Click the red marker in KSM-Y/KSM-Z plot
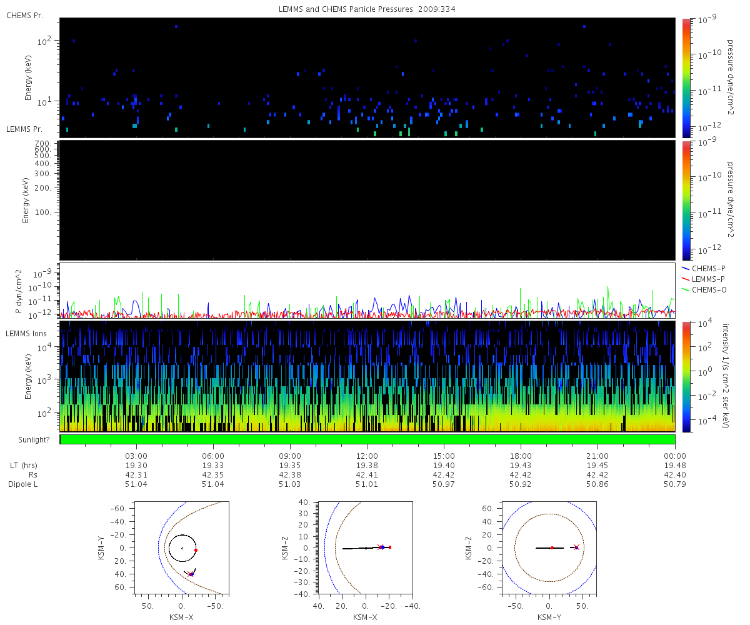Image resolution: width=750 pixels, height=625 pixels. 552,547
